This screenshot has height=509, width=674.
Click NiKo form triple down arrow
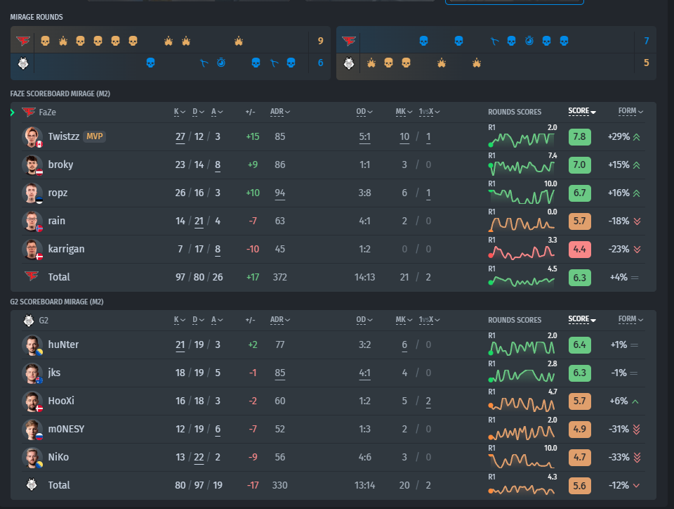click(637, 458)
